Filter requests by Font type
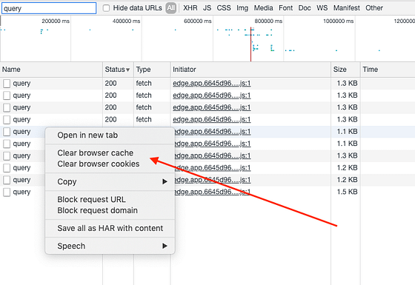This screenshot has width=415, height=285. pos(285,8)
